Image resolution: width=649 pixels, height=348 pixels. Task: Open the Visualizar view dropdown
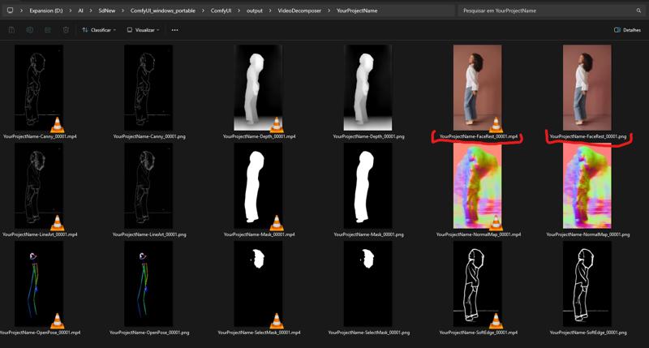tap(144, 30)
